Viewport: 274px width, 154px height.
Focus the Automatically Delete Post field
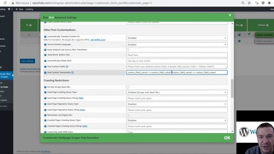[x=177, y=61]
